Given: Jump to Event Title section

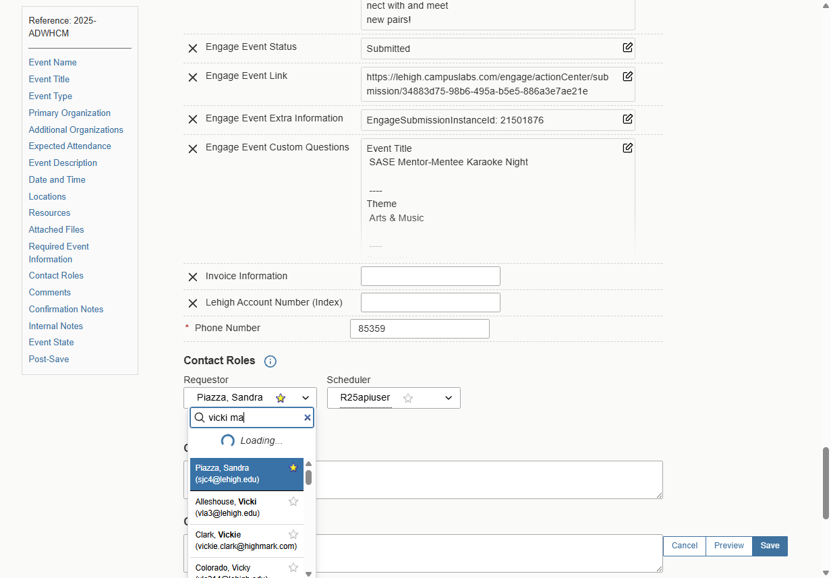Looking at the screenshot, I should [49, 79].
